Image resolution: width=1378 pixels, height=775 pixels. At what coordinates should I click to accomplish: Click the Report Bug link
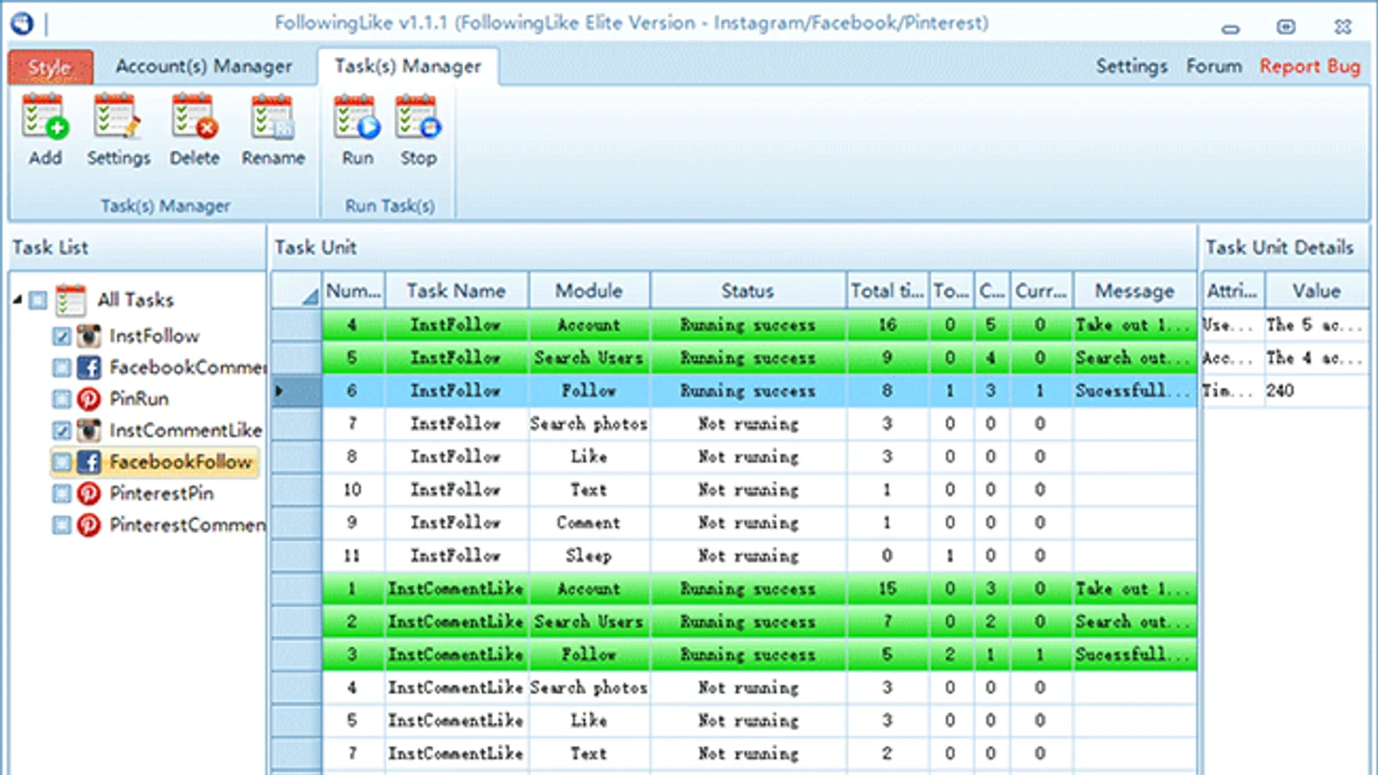[x=1310, y=66]
